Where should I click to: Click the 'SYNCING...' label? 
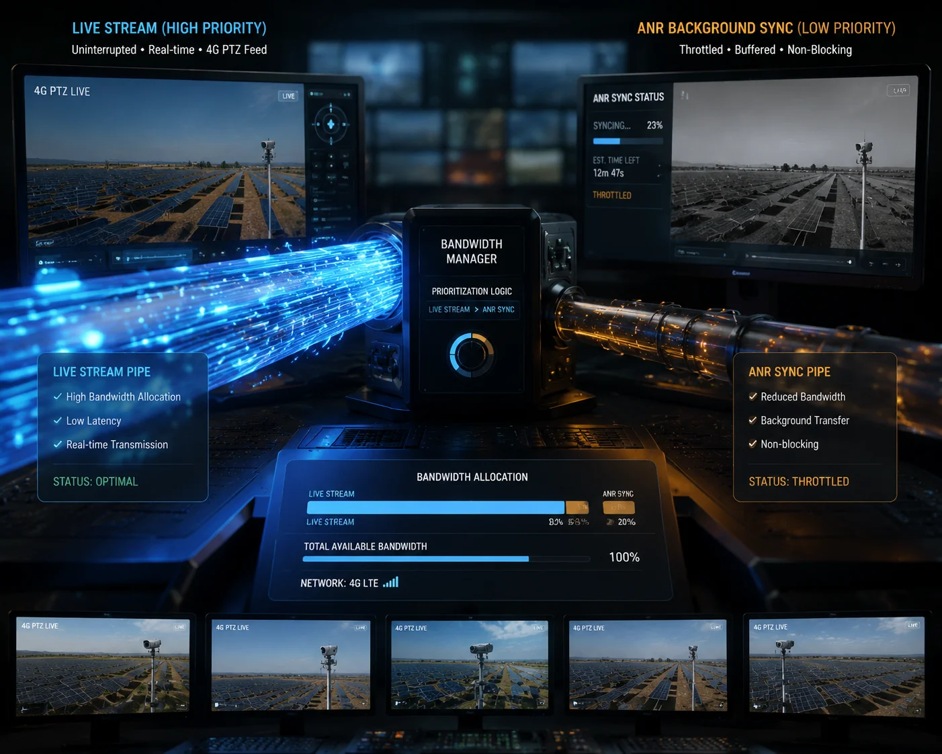tap(611, 126)
